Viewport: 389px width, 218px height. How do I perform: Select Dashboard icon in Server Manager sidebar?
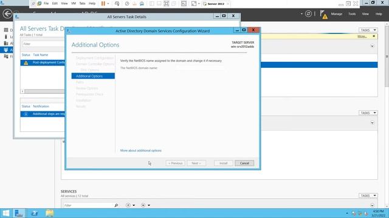(x=6, y=30)
